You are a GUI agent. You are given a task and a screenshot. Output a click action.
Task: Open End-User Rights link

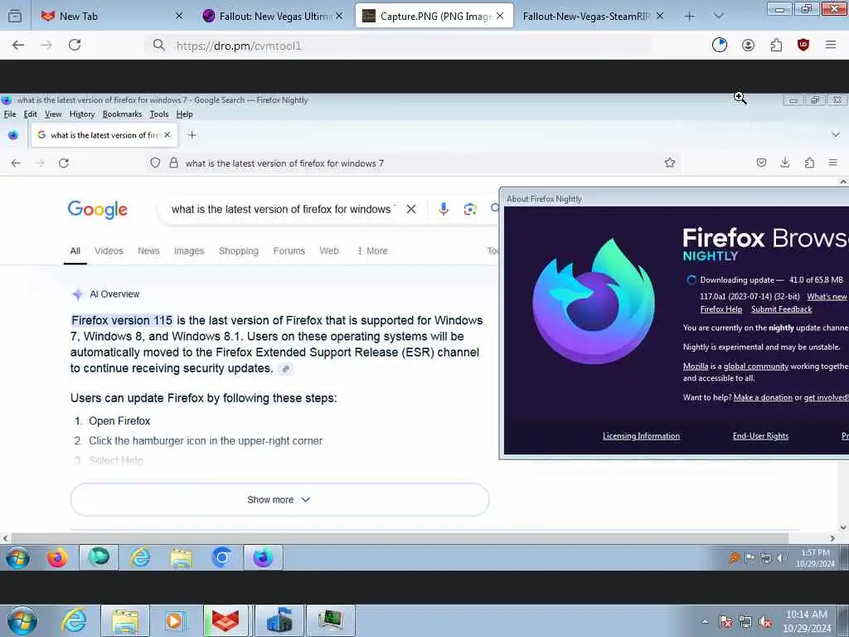point(761,436)
